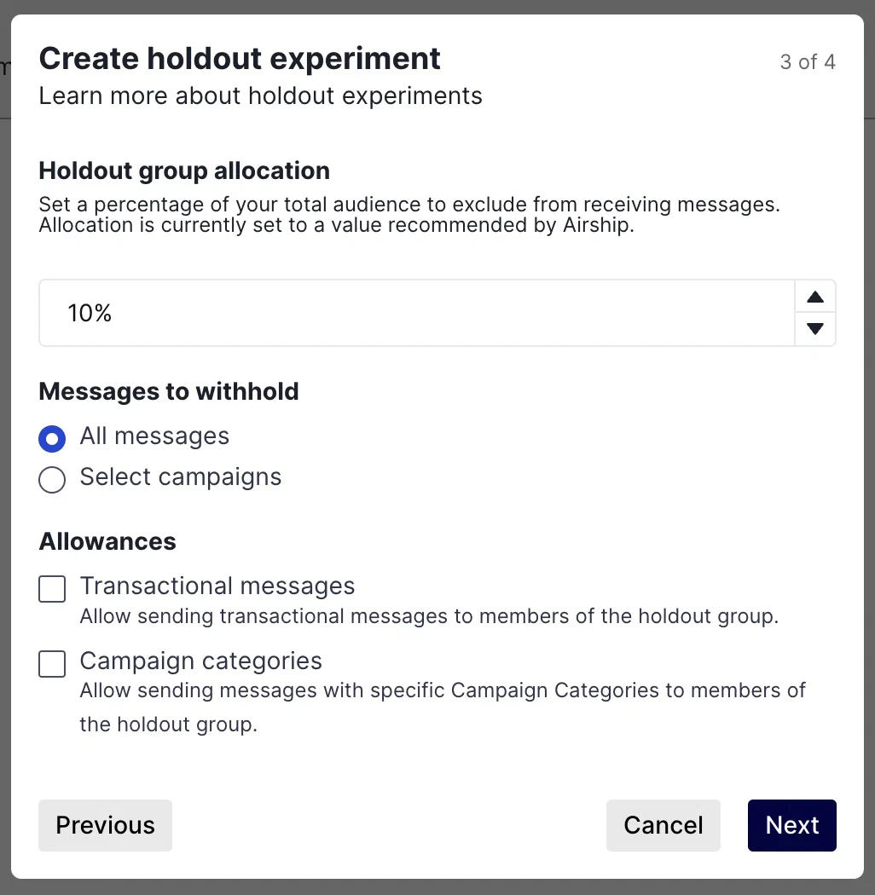Increase allocation with the up arrow
The width and height of the screenshot is (875, 895).
(x=815, y=297)
